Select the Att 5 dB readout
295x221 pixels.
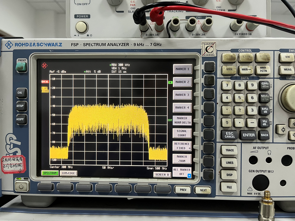point(92,72)
